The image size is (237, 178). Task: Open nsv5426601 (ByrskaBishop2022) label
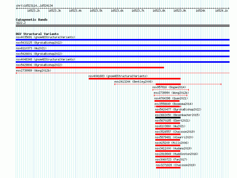(39, 54)
